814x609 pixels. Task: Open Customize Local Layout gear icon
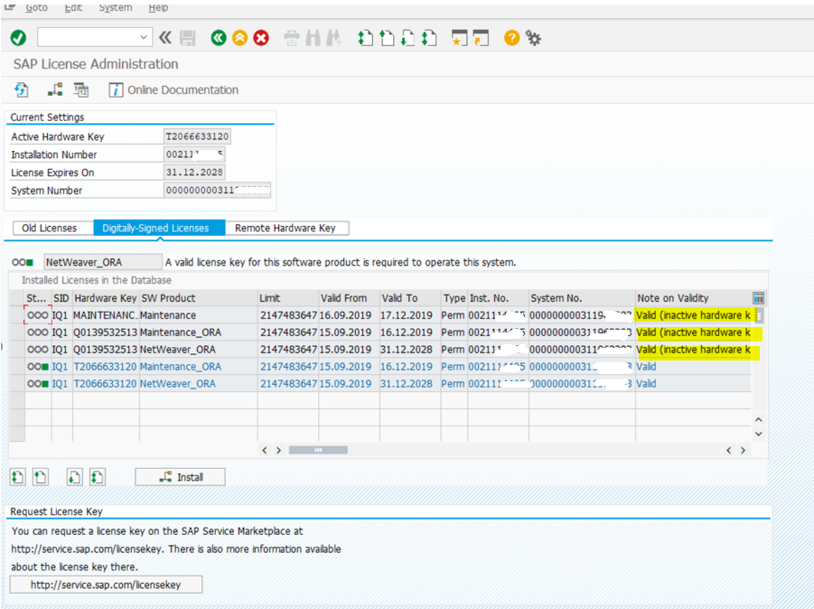(533, 38)
